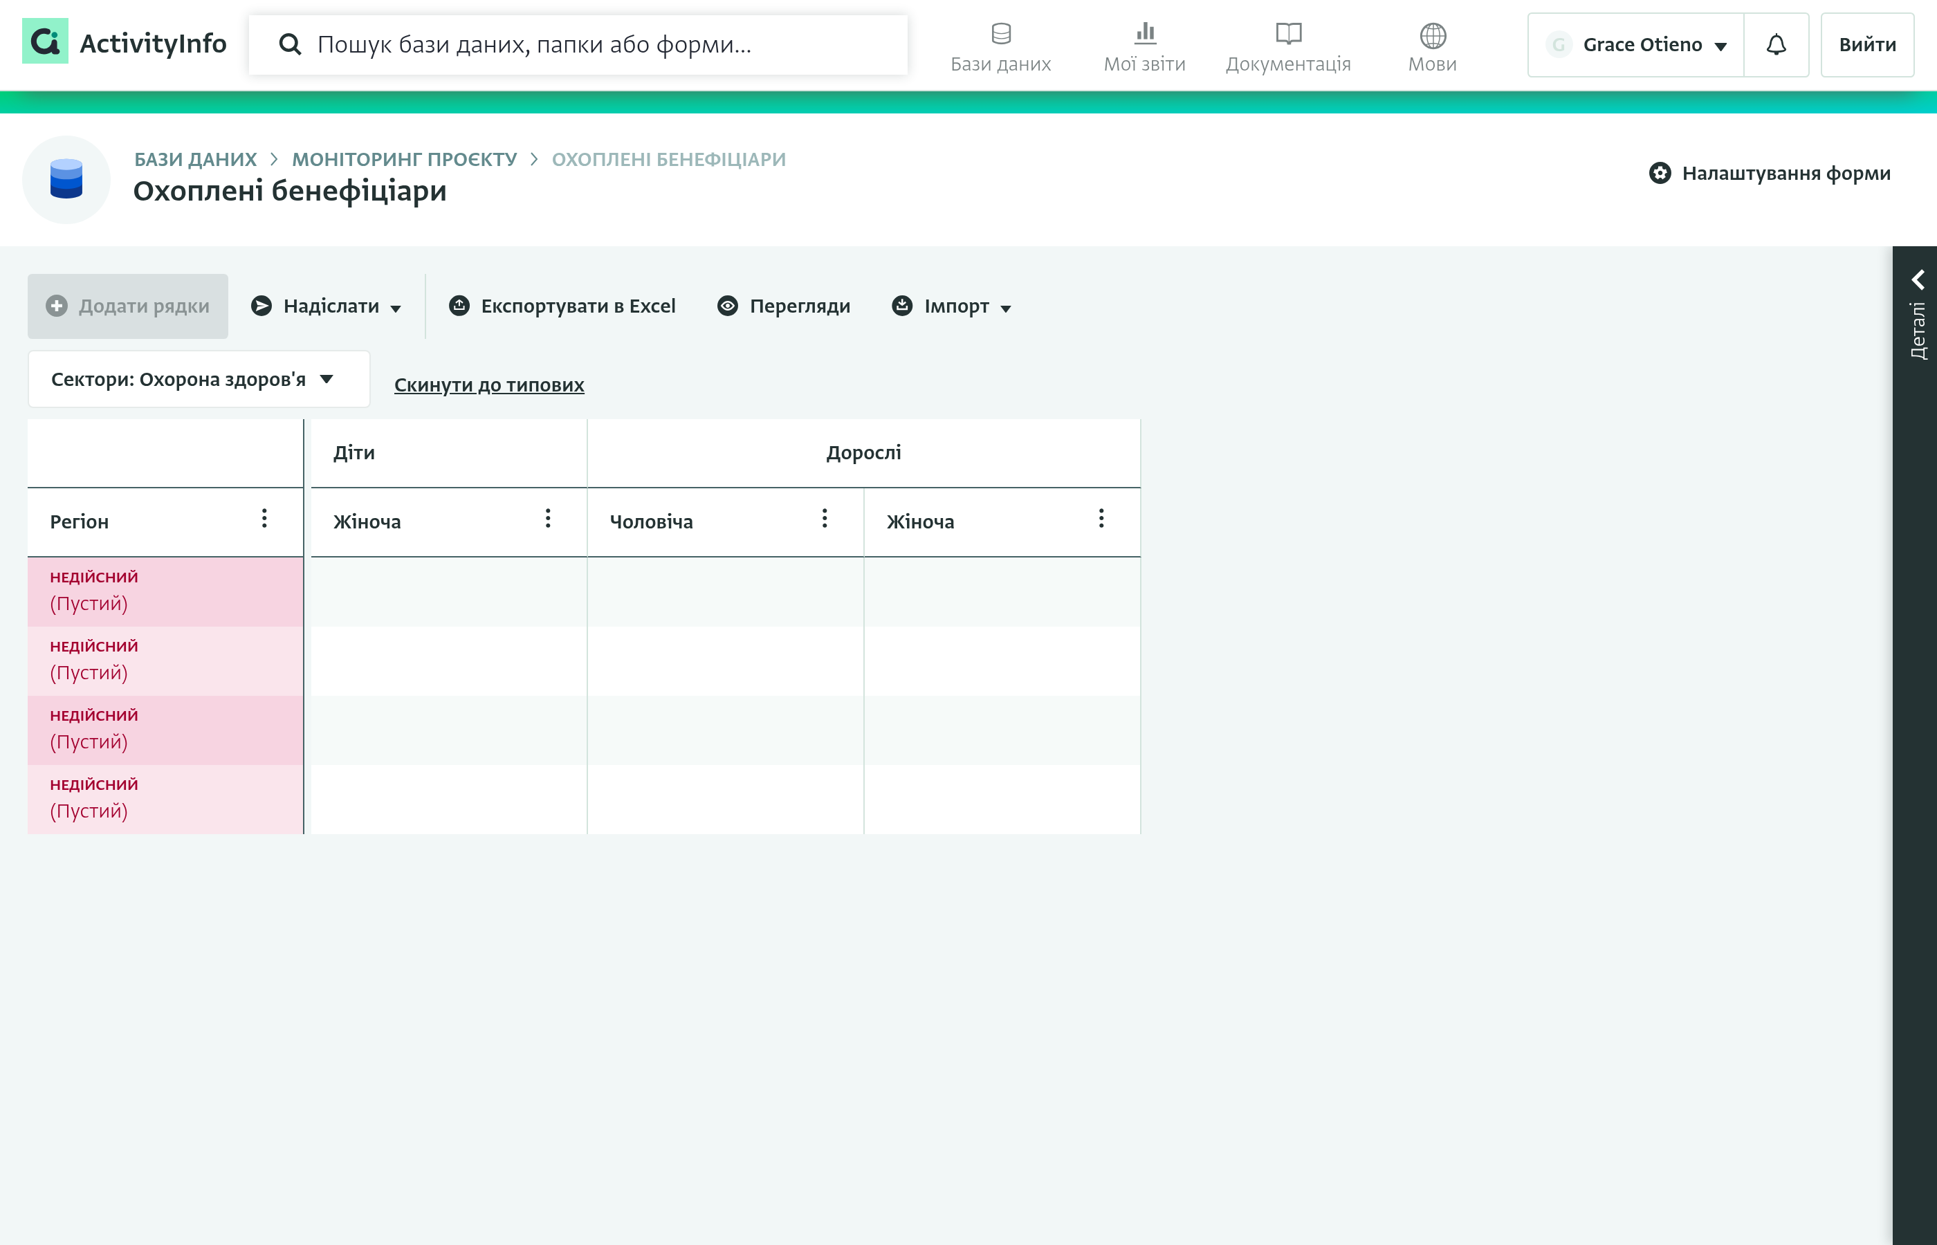
Task: Click the Скинути до типових link
Action: tap(489, 385)
